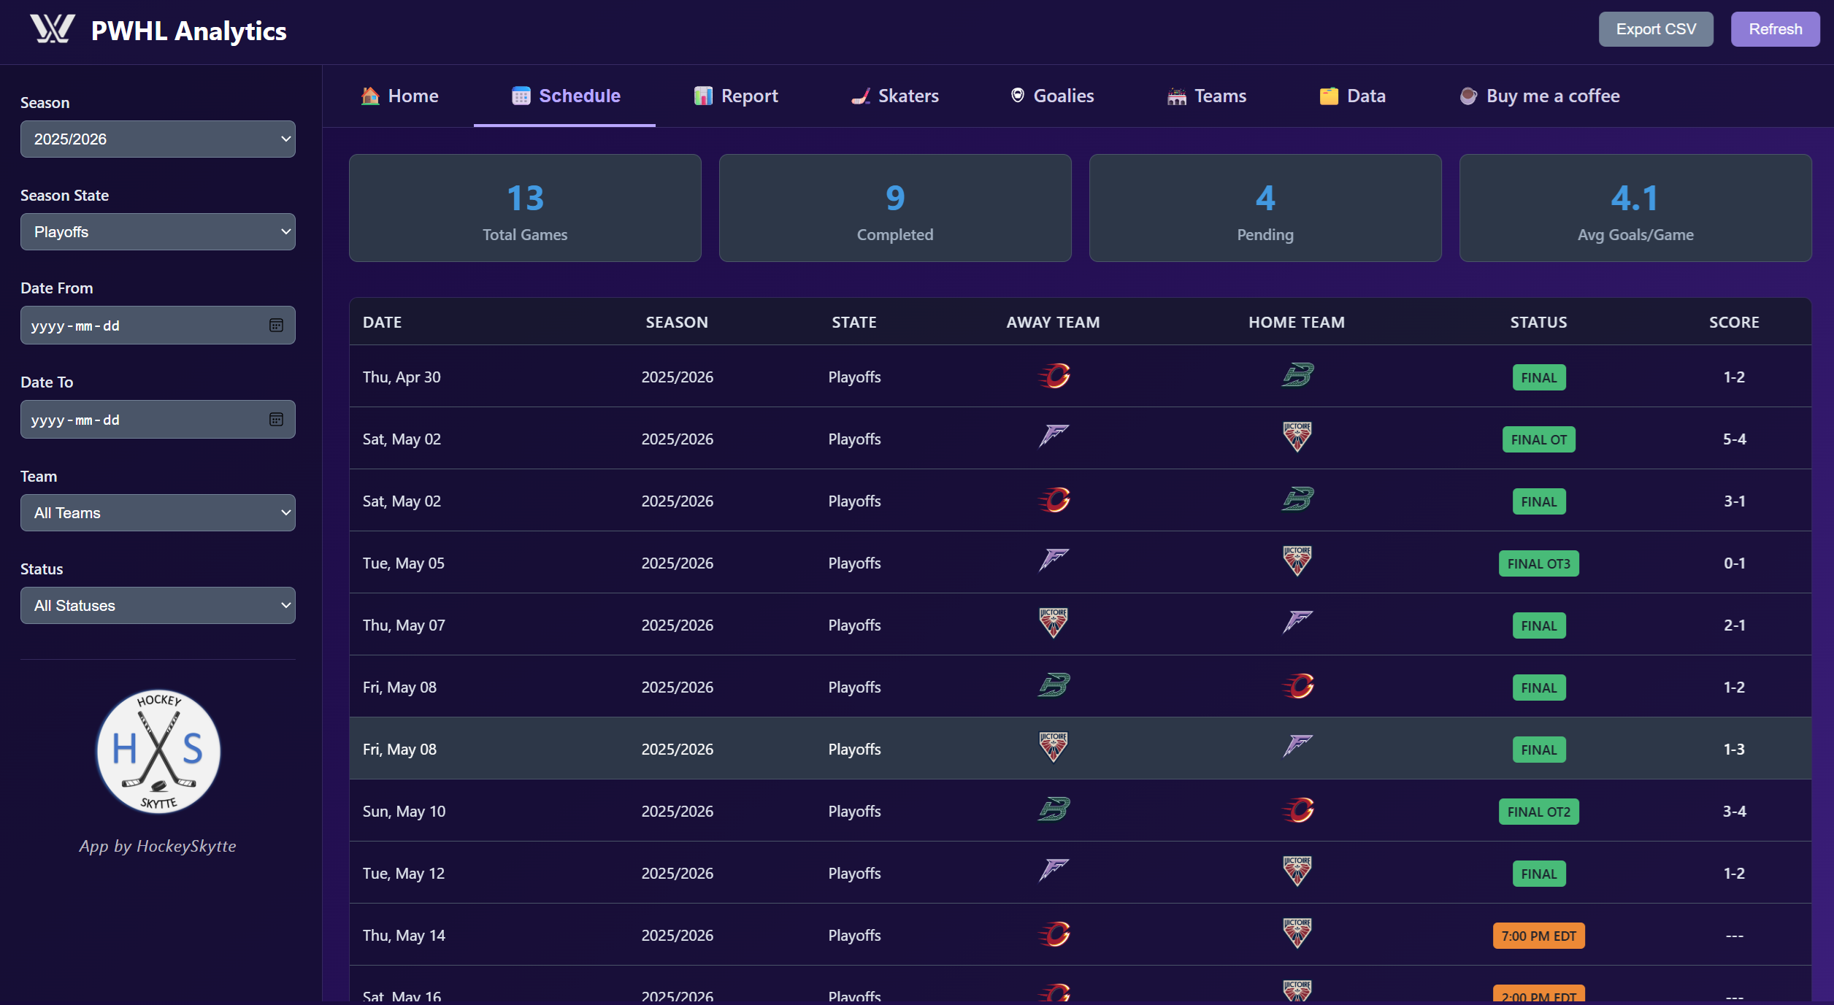
Task: Open calendar picker in Date To field
Action: (x=276, y=420)
